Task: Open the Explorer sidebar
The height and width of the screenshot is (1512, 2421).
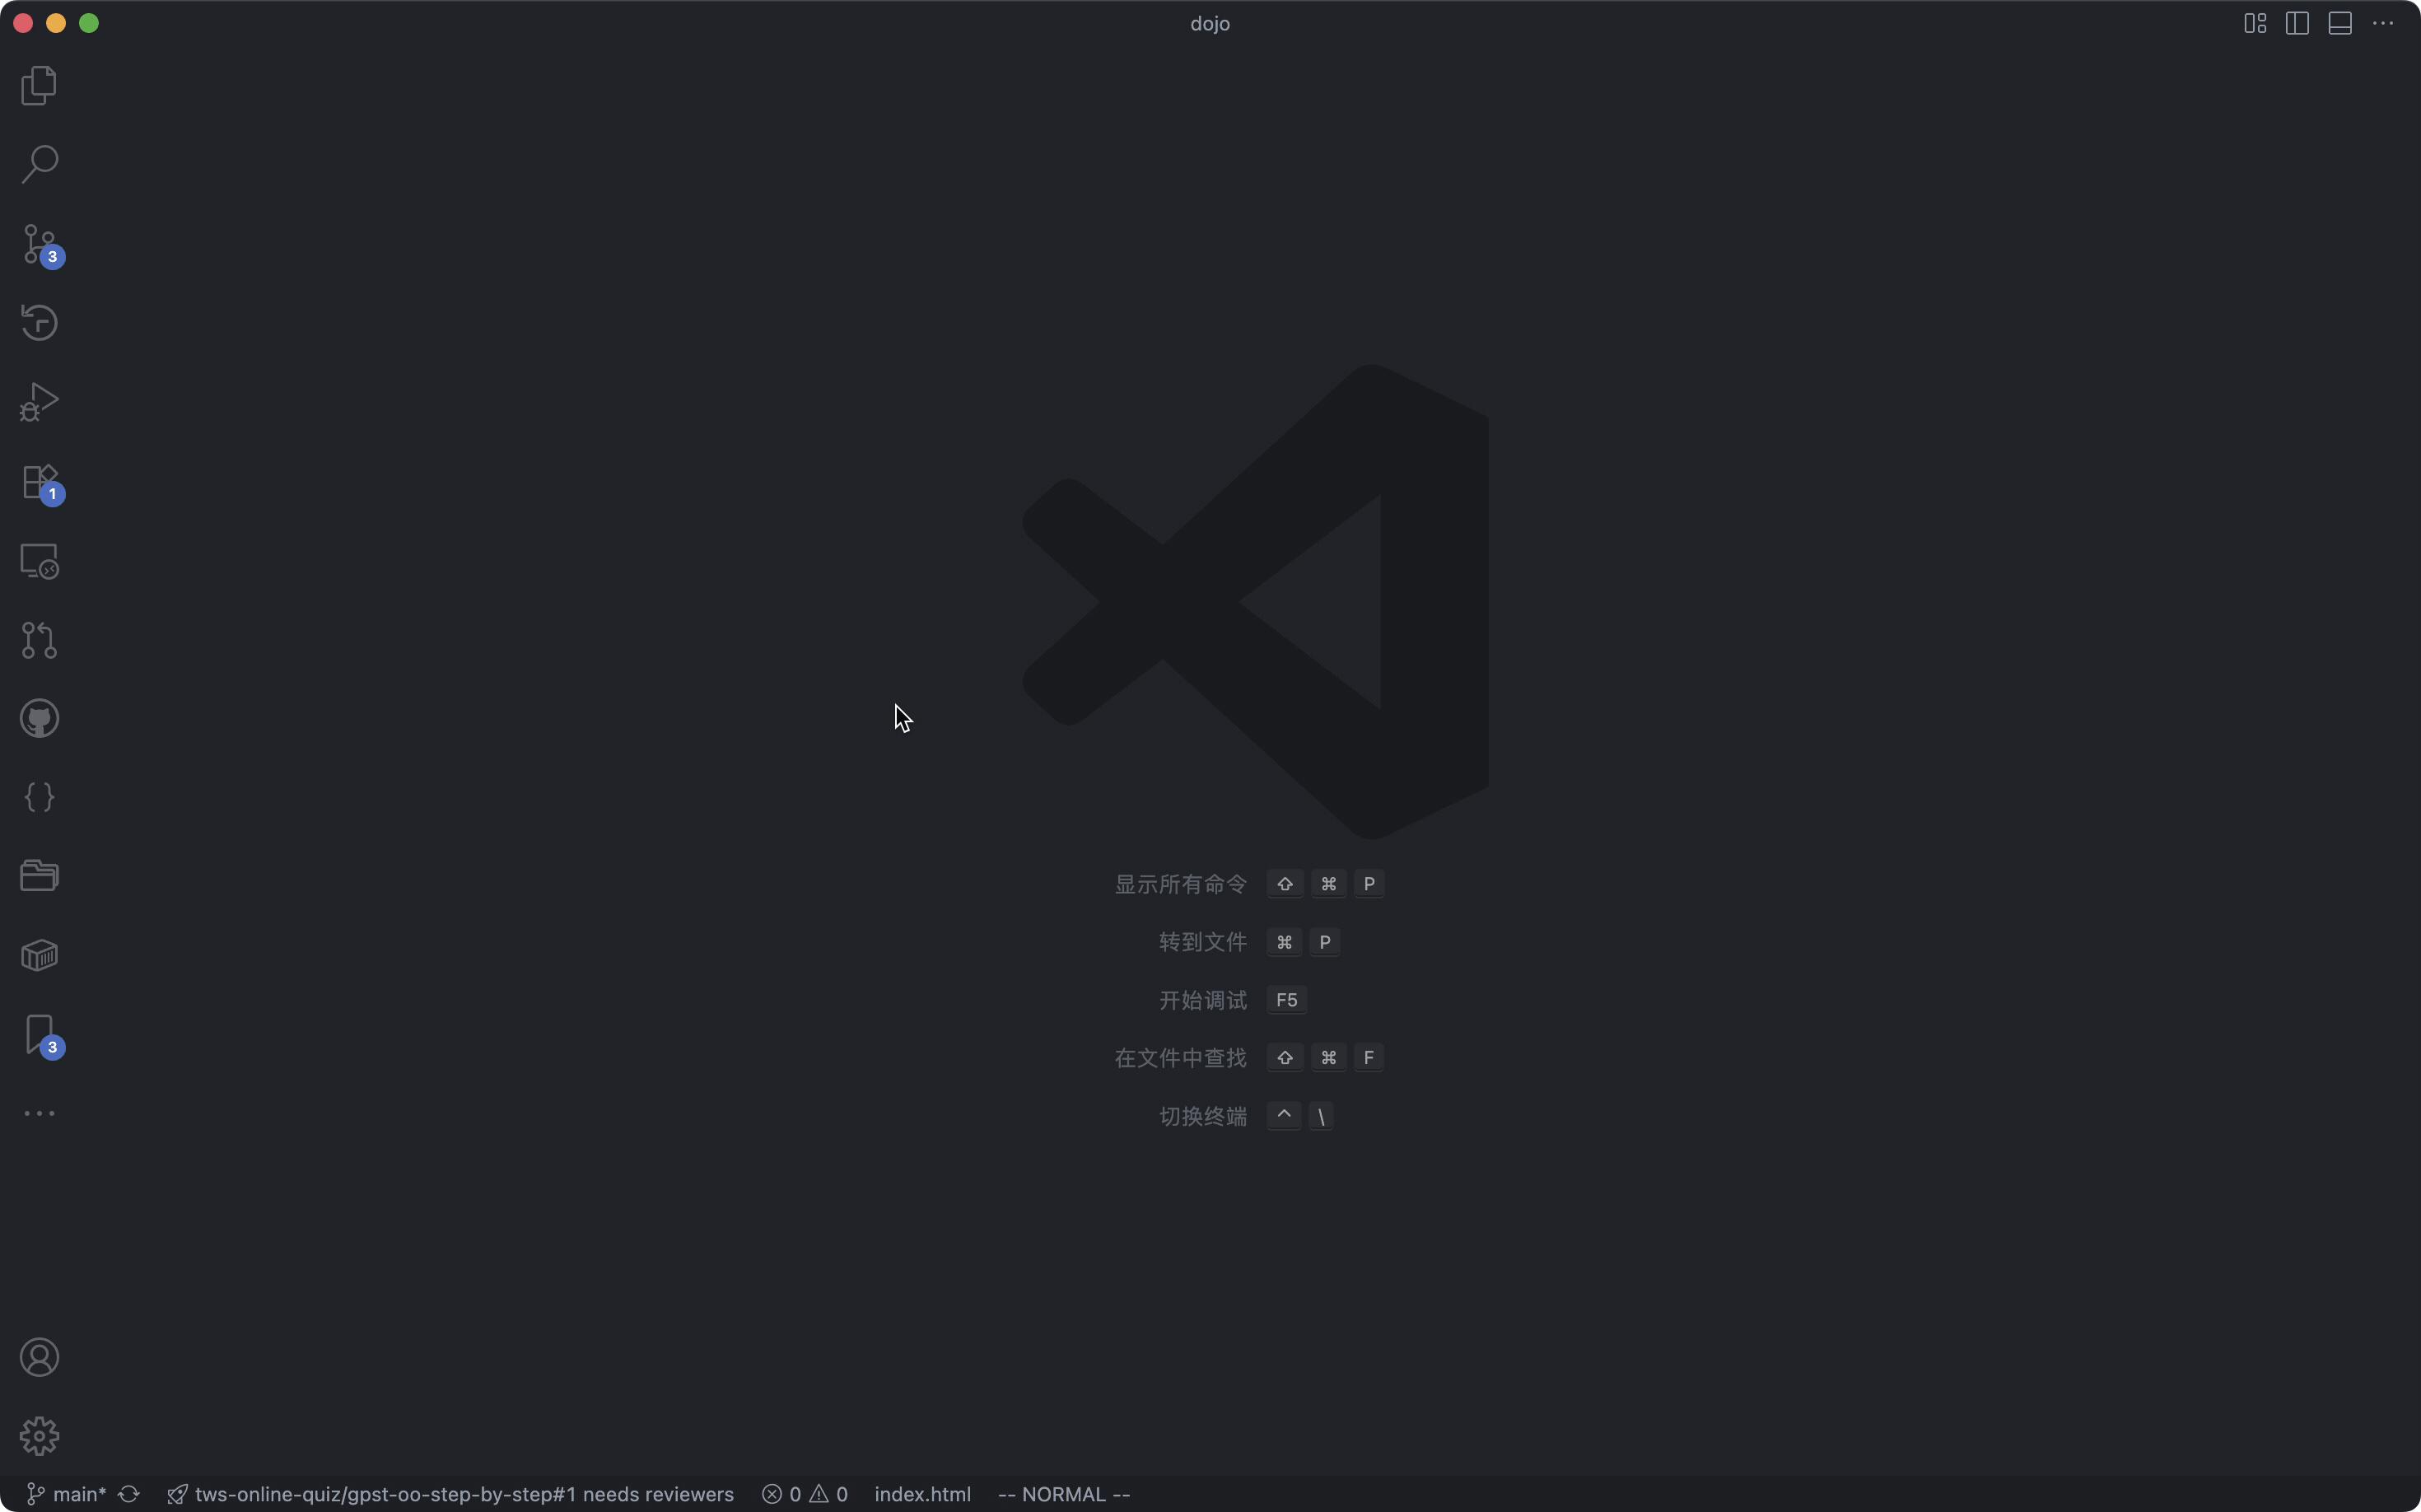Action: (38, 86)
